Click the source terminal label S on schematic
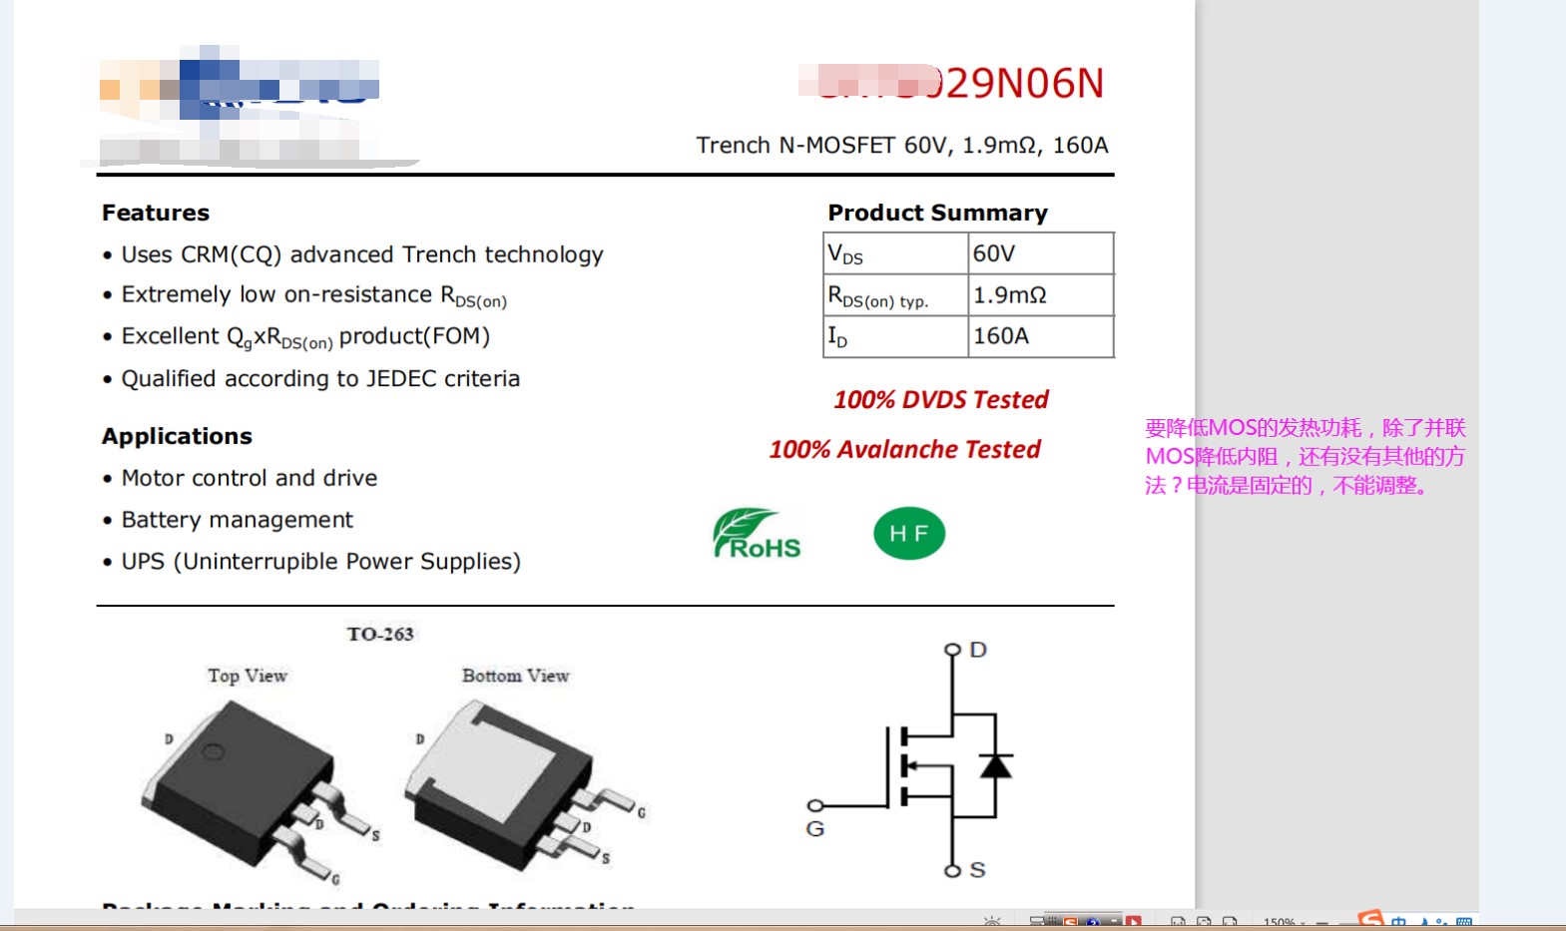 coord(978,870)
